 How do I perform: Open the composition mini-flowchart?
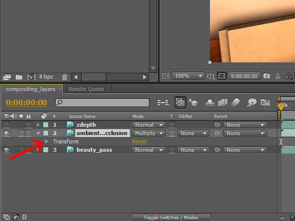click(162, 103)
